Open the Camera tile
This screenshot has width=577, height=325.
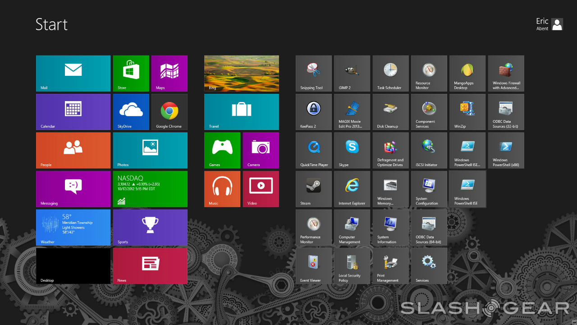point(261,150)
